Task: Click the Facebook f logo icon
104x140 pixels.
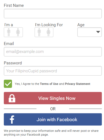Action: [12, 120]
